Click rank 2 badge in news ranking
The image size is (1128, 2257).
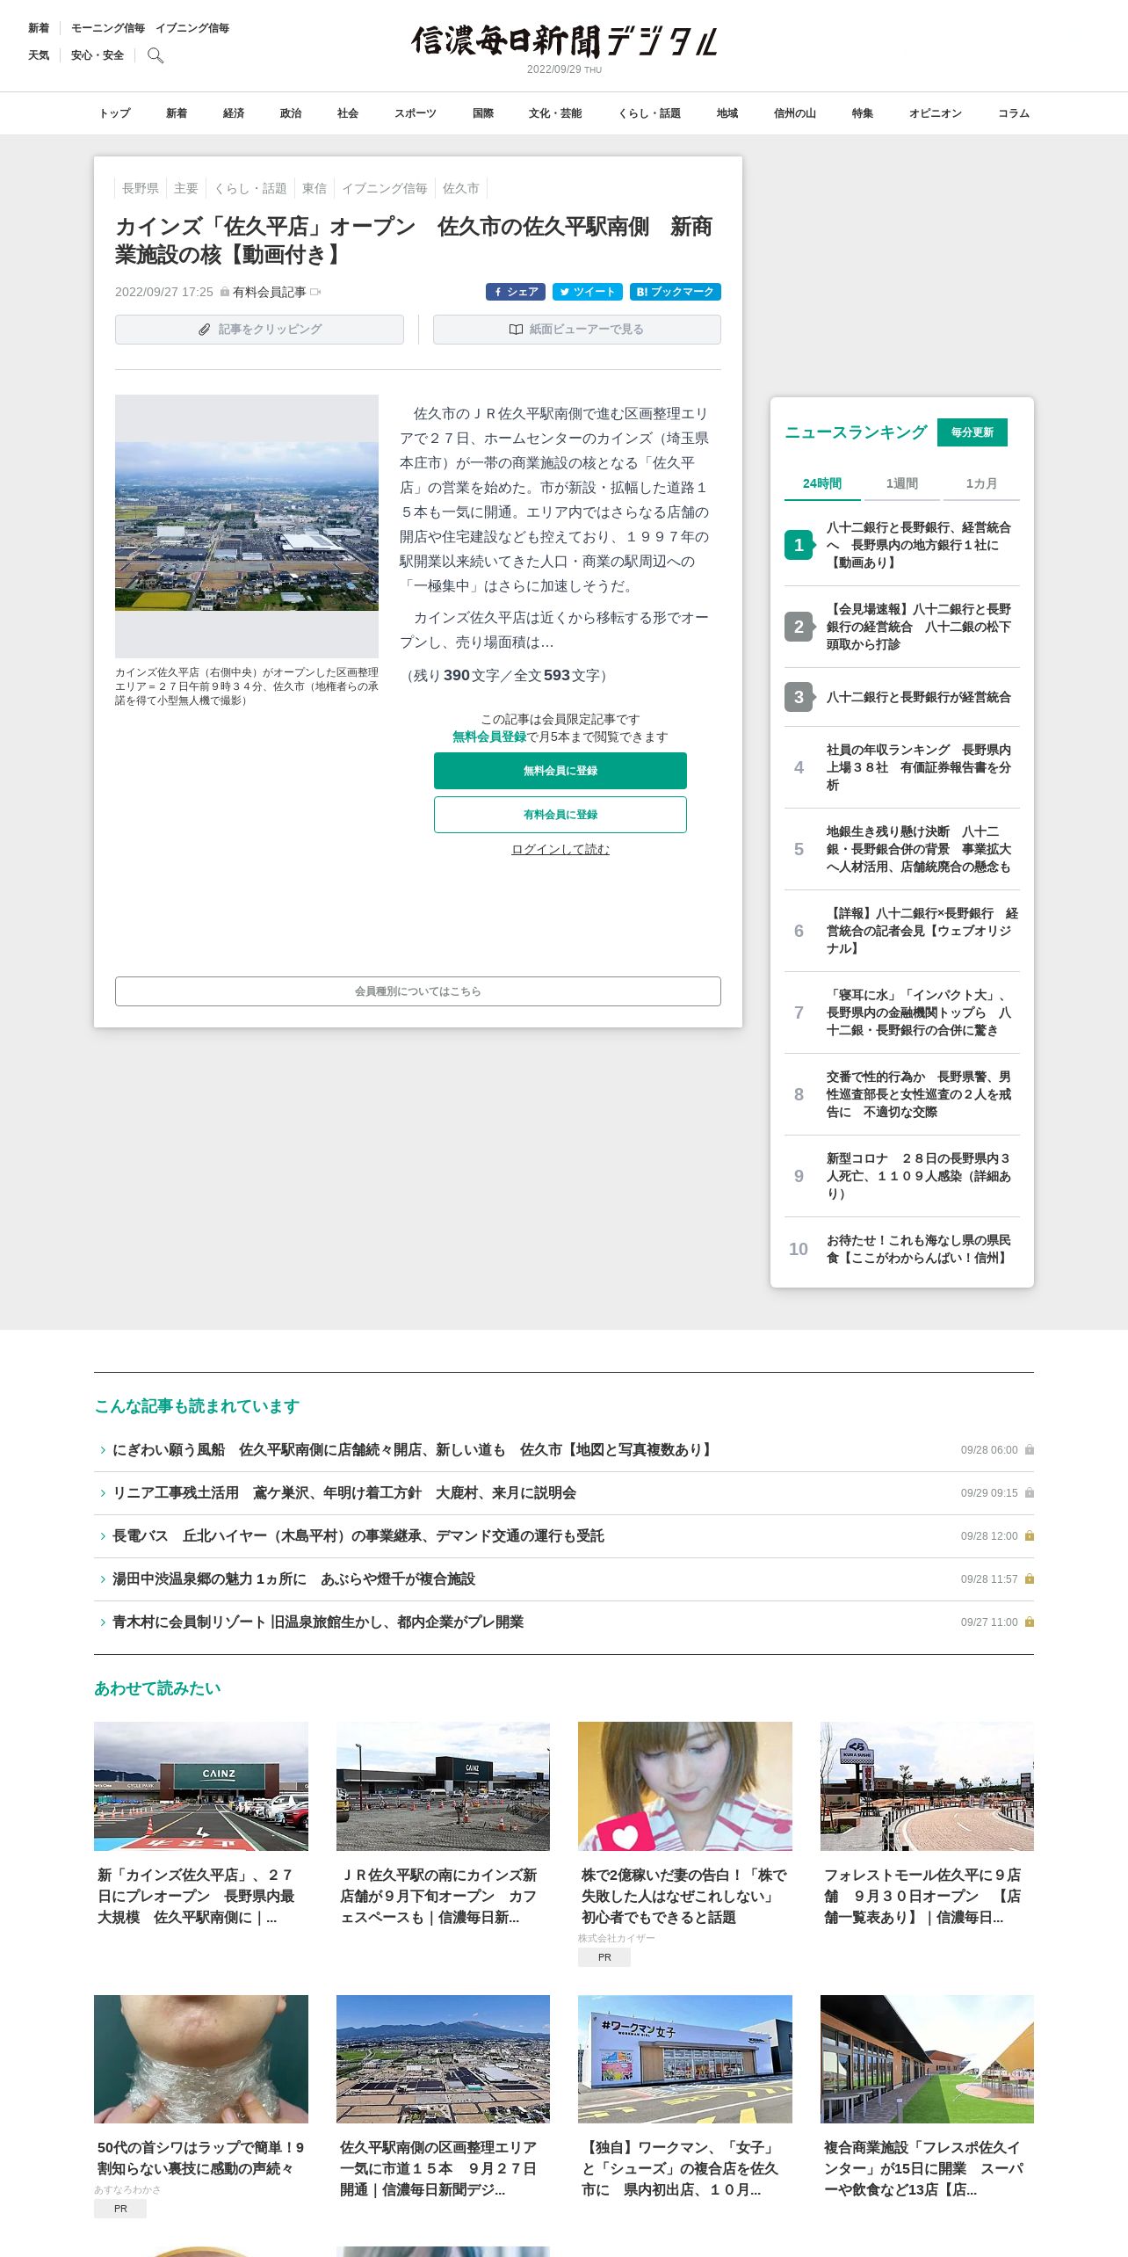(799, 627)
